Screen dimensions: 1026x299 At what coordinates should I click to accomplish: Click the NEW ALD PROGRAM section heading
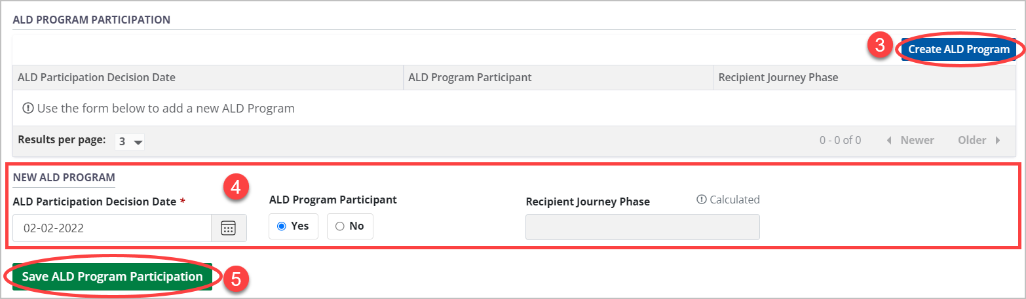pyautogui.click(x=64, y=177)
